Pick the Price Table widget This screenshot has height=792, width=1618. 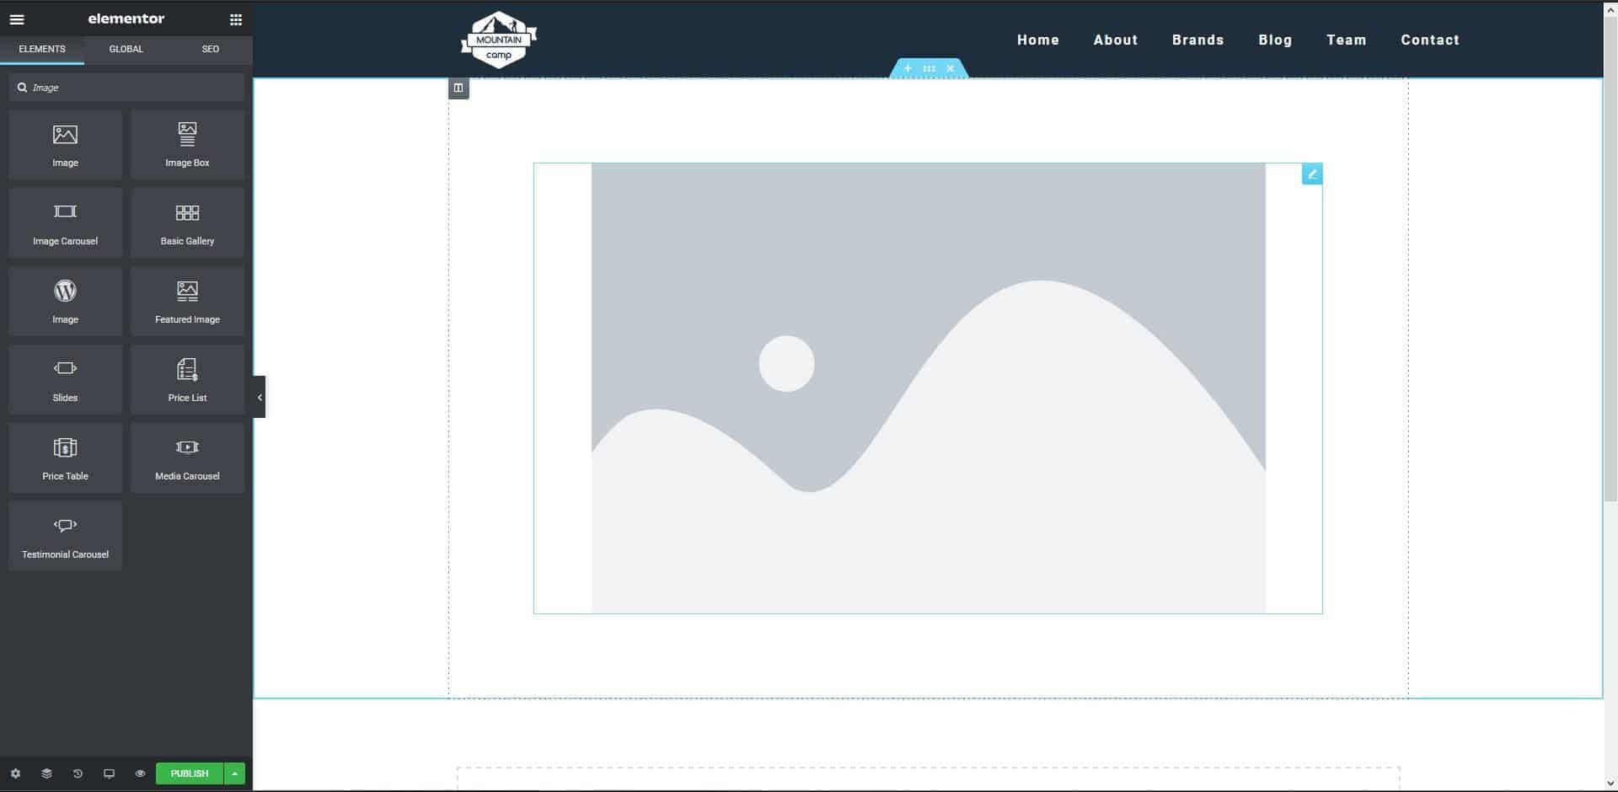(65, 458)
